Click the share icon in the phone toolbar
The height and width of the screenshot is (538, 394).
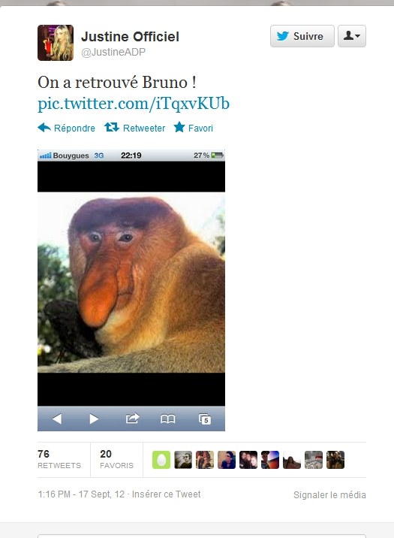click(132, 419)
